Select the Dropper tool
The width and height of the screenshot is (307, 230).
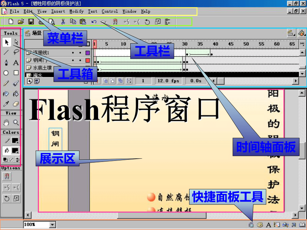6,104
